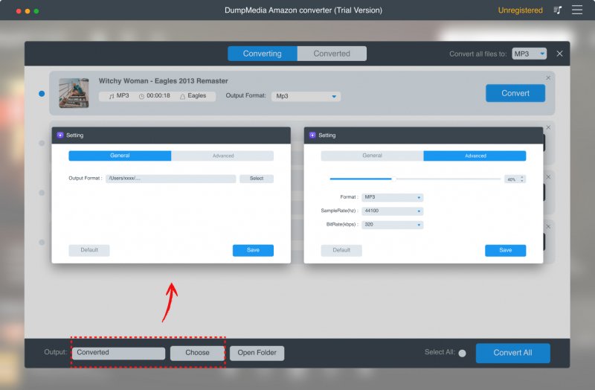The width and height of the screenshot is (595, 390).
Task: Expand the BitRate 320 dropdown
Action: [393, 225]
